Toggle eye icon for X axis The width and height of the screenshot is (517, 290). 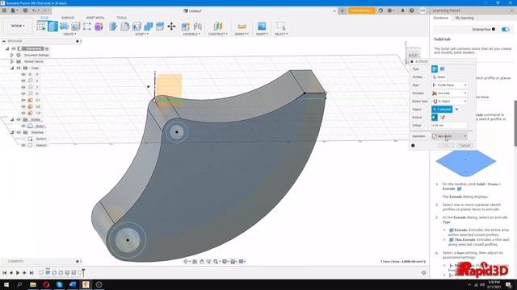click(23, 81)
